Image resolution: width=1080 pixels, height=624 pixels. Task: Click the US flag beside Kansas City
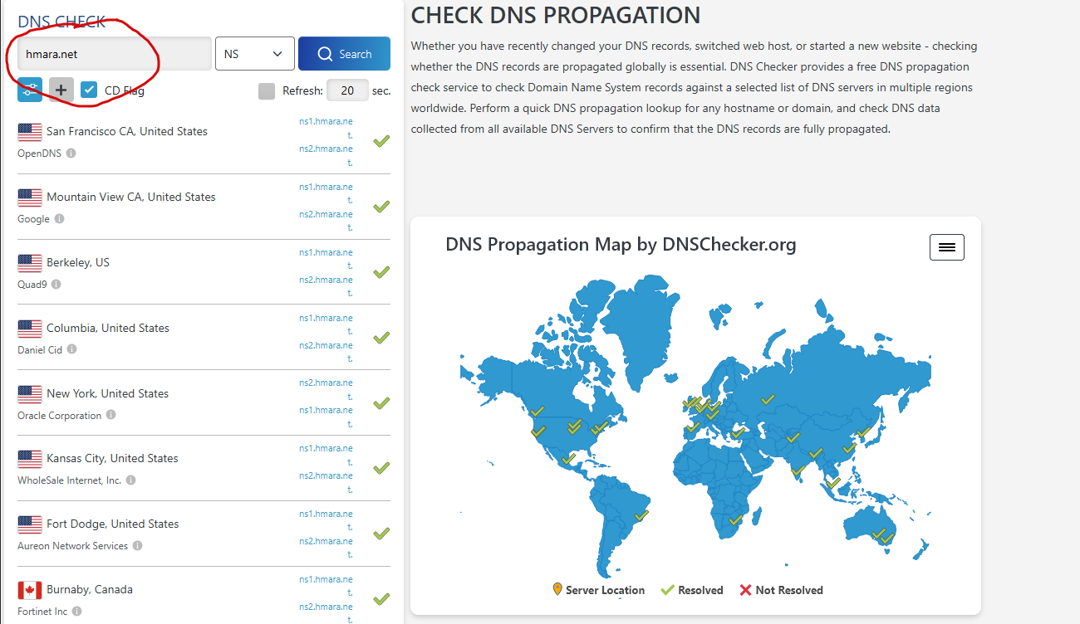click(x=30, y=459)
